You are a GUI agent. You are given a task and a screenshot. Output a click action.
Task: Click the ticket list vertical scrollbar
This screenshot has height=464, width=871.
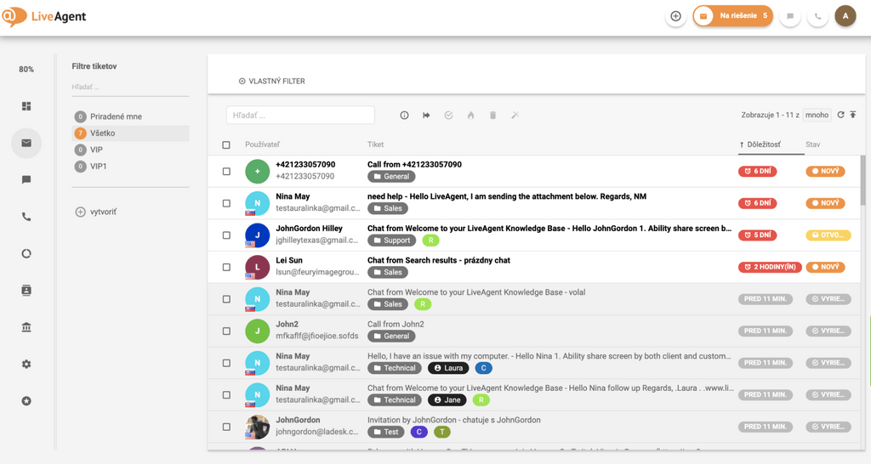pyautogui.click(x=862, y=180)
